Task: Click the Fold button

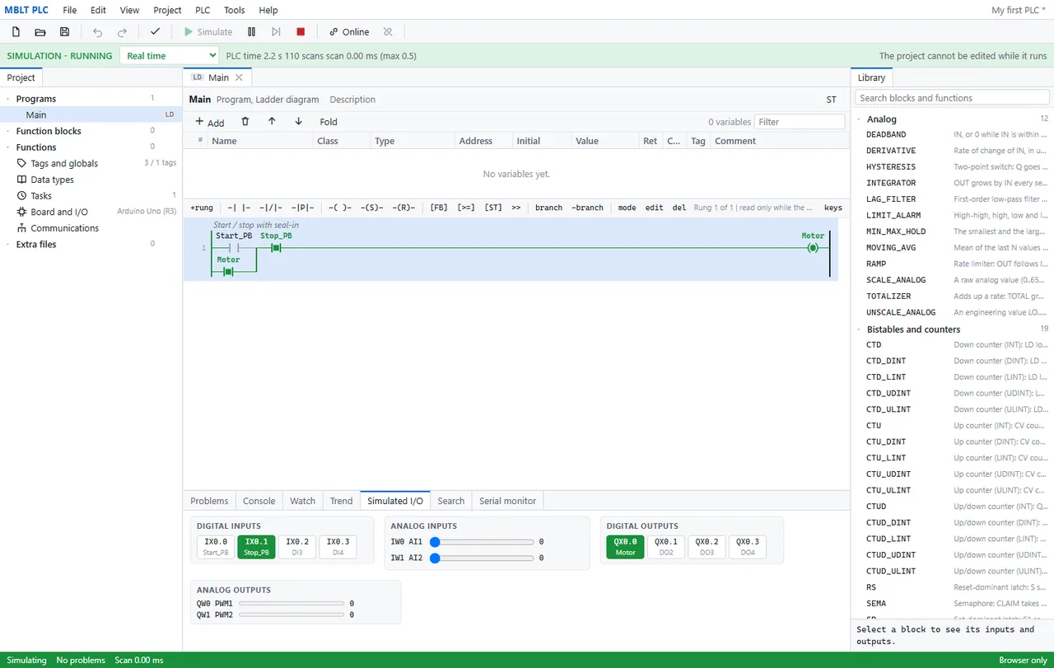Action: [329, 122]
